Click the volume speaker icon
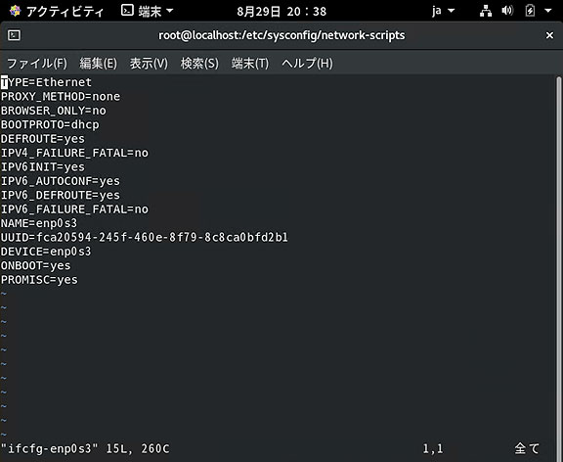This screenshot has height=462, width=563. click(x=507, y=11)
